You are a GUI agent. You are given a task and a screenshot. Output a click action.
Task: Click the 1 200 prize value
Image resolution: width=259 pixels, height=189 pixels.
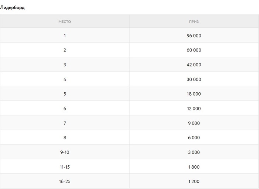194,181
